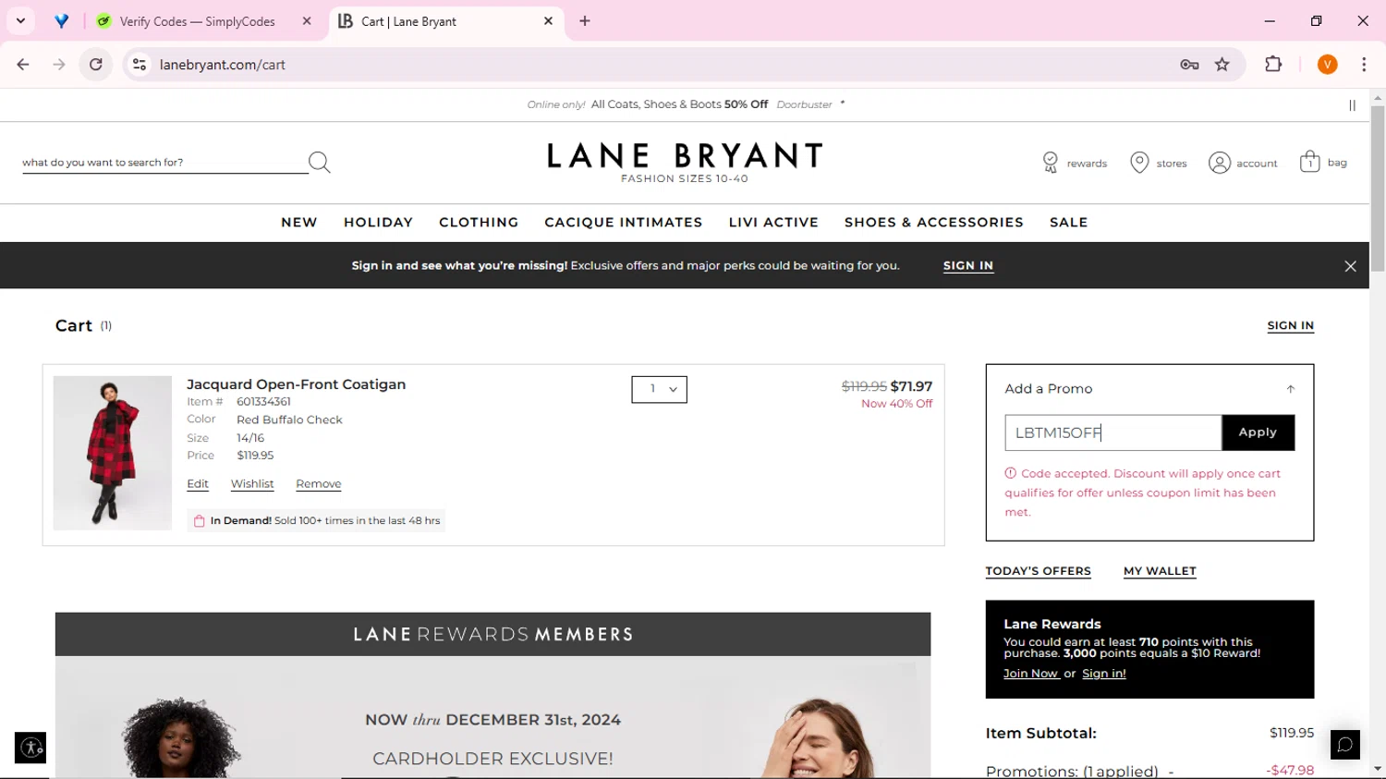Focus the promo code input field
Screen dimensions: 1386x779
click(x=1113, y=432)
